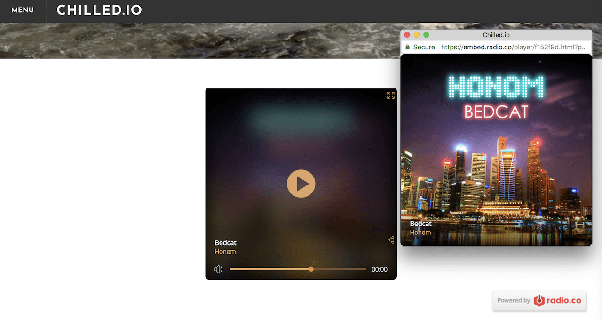Viewport: 602px width, 321px height.
Task: Click the volume slider handle
Action: 311,269
